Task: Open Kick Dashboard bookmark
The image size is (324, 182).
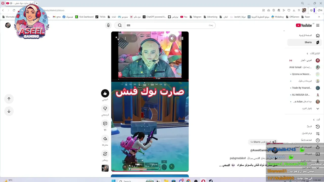Action: [x=84, y=17]
